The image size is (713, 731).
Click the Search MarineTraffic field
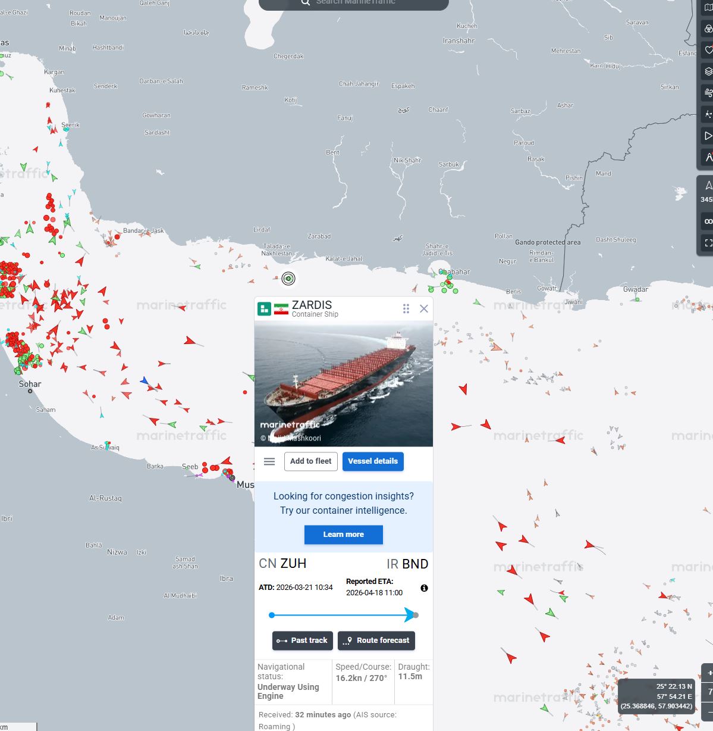point(354,3)
